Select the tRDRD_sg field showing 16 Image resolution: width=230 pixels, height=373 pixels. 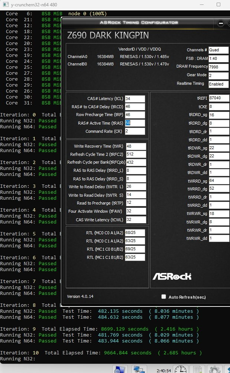[x=219, y=115]
